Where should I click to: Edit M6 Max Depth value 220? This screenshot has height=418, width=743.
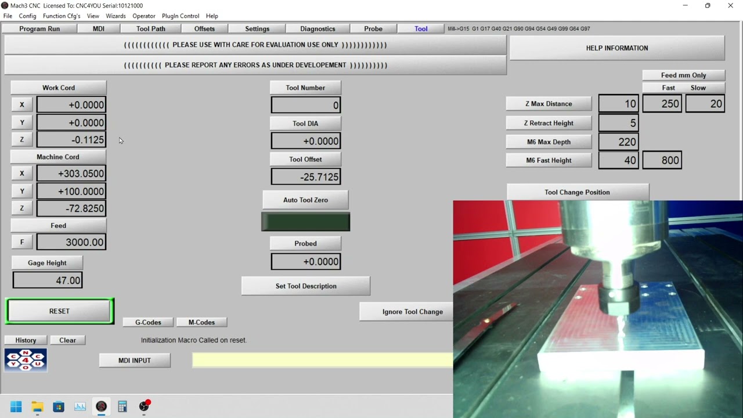[619, 142]
